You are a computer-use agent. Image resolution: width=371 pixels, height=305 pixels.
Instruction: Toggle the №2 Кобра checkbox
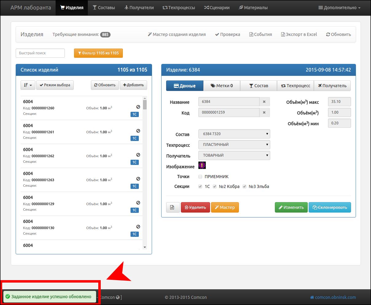pos(215,186)
